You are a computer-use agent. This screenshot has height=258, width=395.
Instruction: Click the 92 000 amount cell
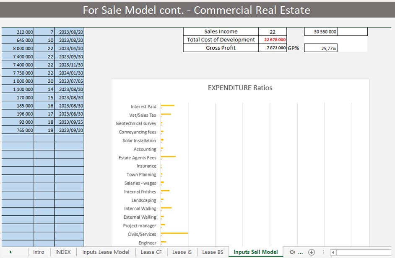tap(18, 122)
